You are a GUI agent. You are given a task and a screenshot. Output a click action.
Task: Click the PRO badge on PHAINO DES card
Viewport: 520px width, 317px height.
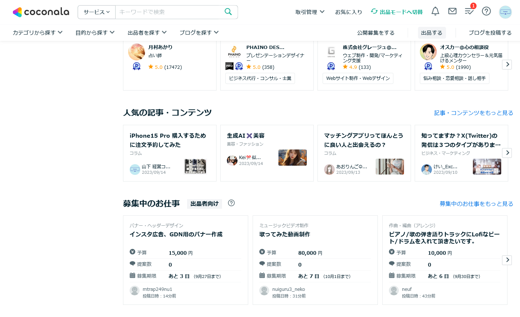point(229,66)
